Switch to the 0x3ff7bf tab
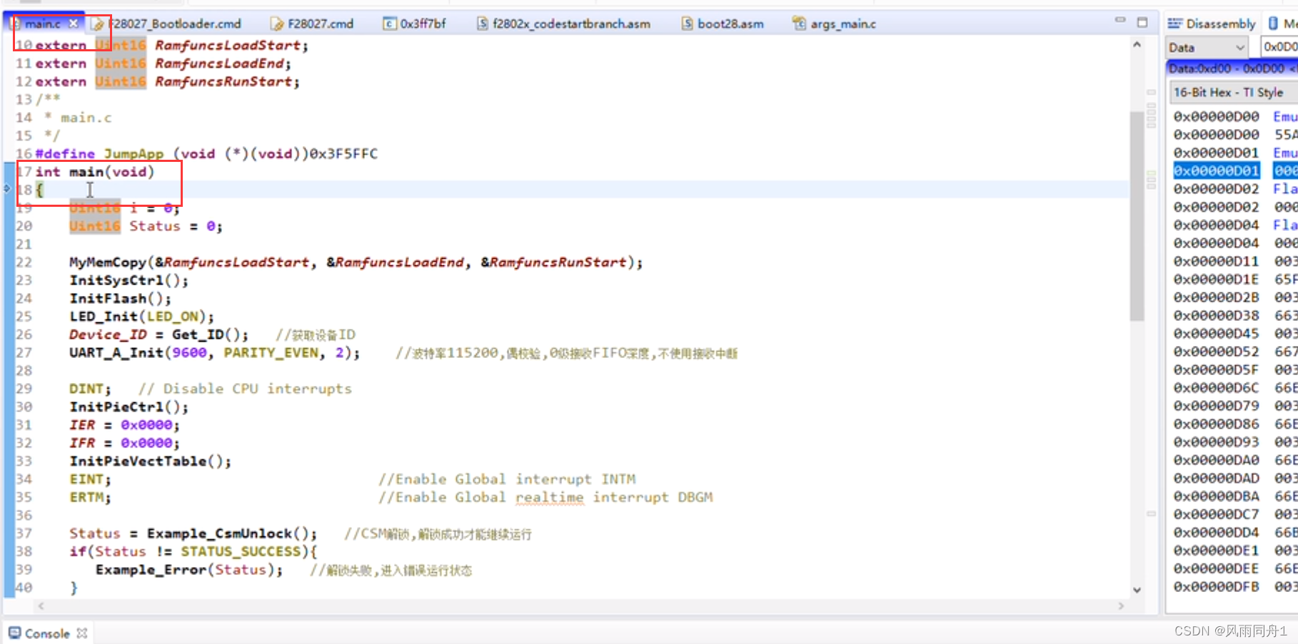The height and width of the screenshot is (644, 1298). pyautogui.click(x=415, y=24)
